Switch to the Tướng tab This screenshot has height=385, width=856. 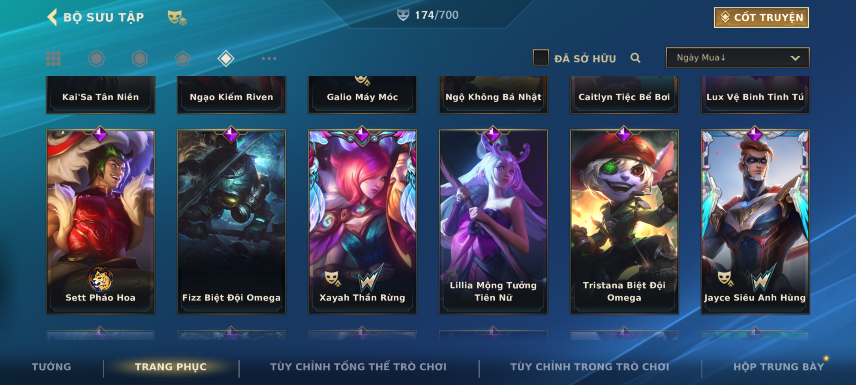click(52, 367)
